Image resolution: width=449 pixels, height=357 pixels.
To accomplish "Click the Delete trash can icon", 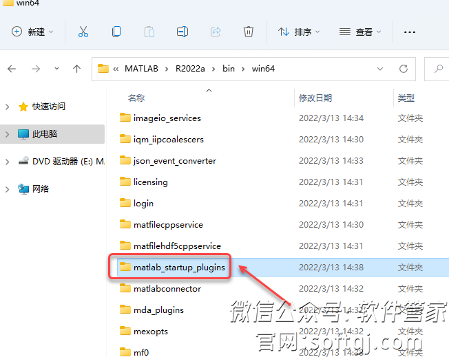I will coord(249,32).
